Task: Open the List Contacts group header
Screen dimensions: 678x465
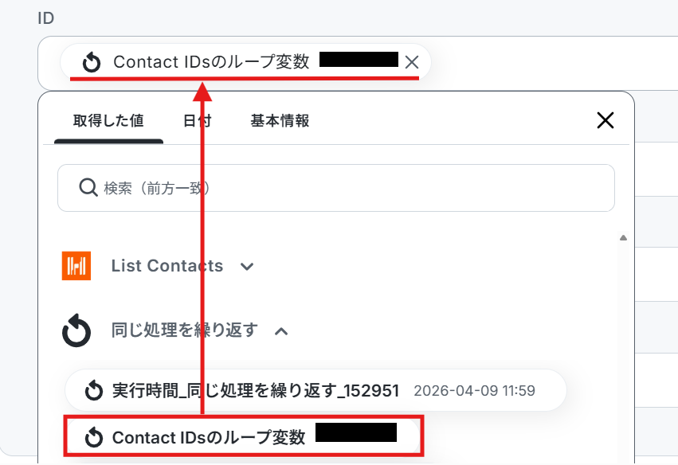Action: point(167,266)
